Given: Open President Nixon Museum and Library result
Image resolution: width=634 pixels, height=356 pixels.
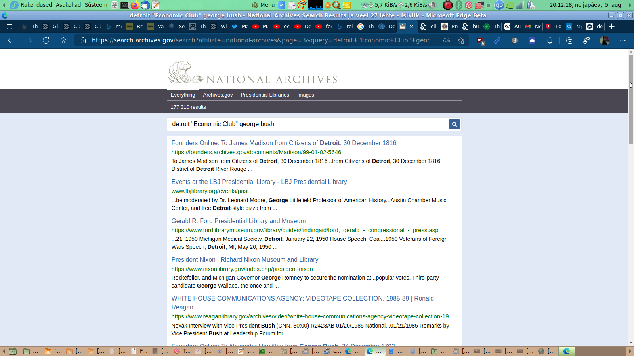Looking at the screenshot, I should [x=245, y=260].
